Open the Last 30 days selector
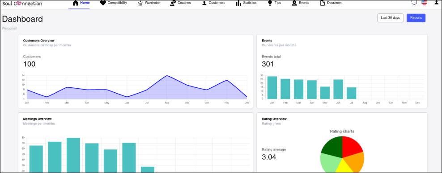Screen dimensions: 442x173 tap(390, 18)
